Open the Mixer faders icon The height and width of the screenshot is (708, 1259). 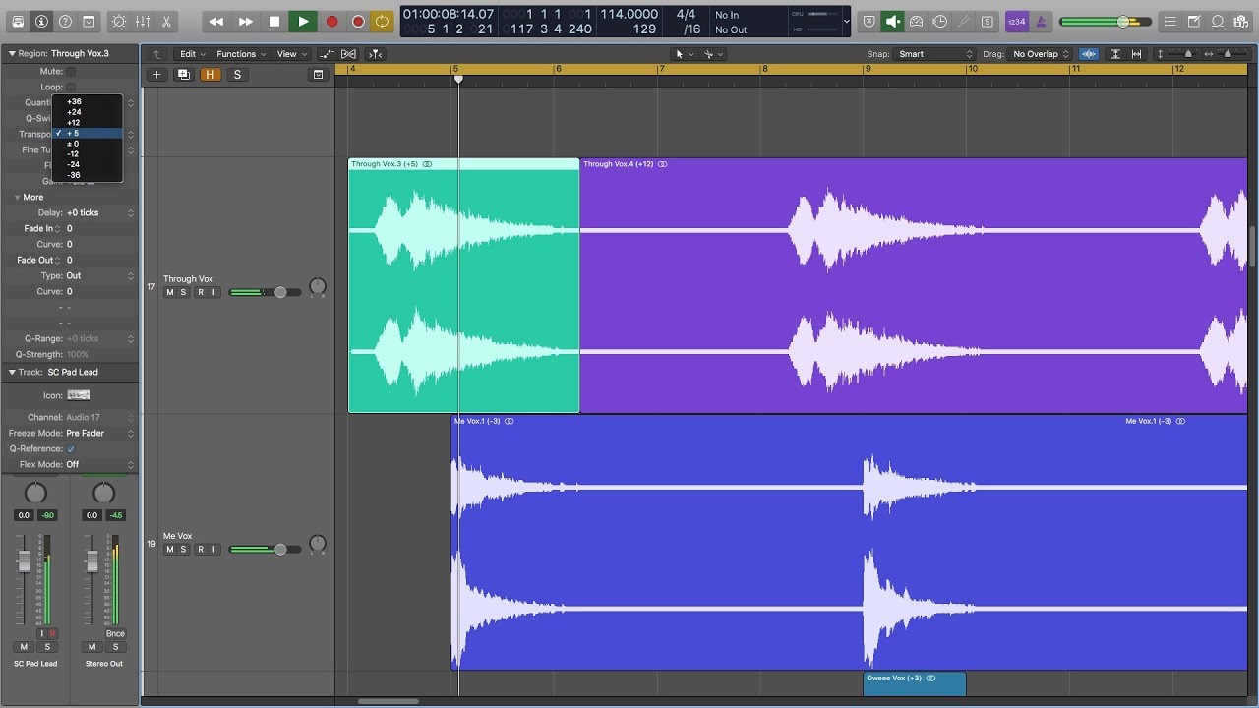pyautogui.click(x=143, y=21)
